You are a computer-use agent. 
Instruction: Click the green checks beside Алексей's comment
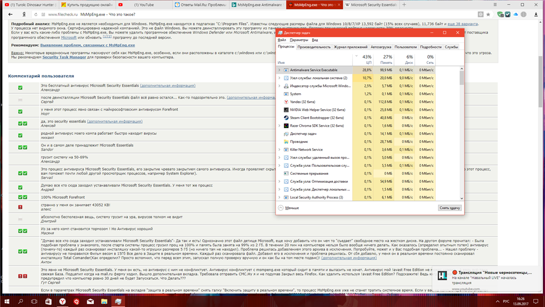click(22, 124)
